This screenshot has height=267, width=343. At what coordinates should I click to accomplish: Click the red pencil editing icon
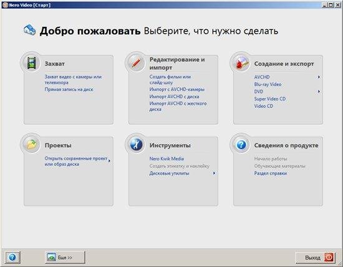tap(136, 63)
